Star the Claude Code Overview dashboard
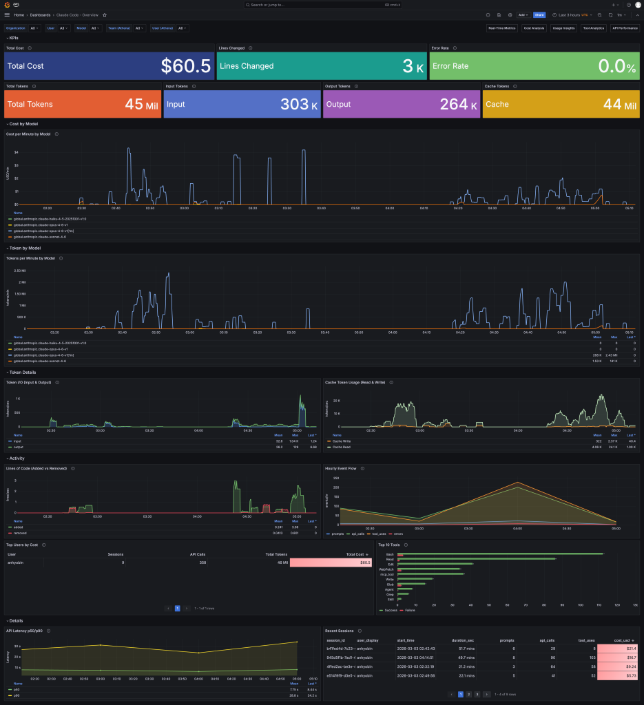This screenshot has width=644, height=705. point(105,14)
